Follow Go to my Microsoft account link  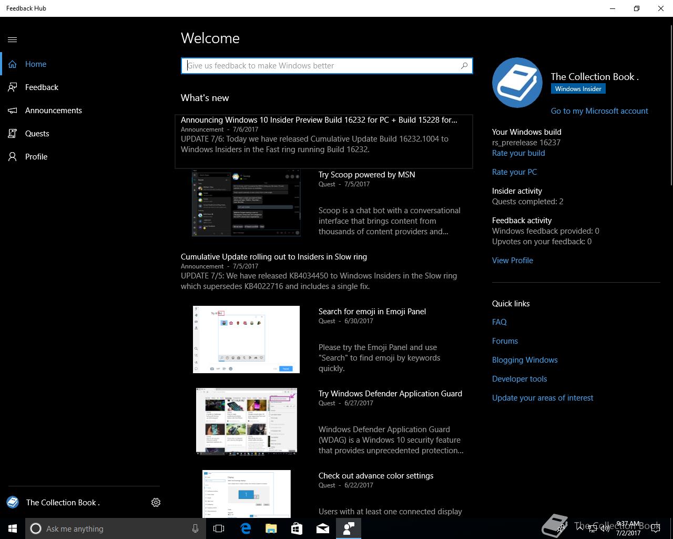[599, 111]
